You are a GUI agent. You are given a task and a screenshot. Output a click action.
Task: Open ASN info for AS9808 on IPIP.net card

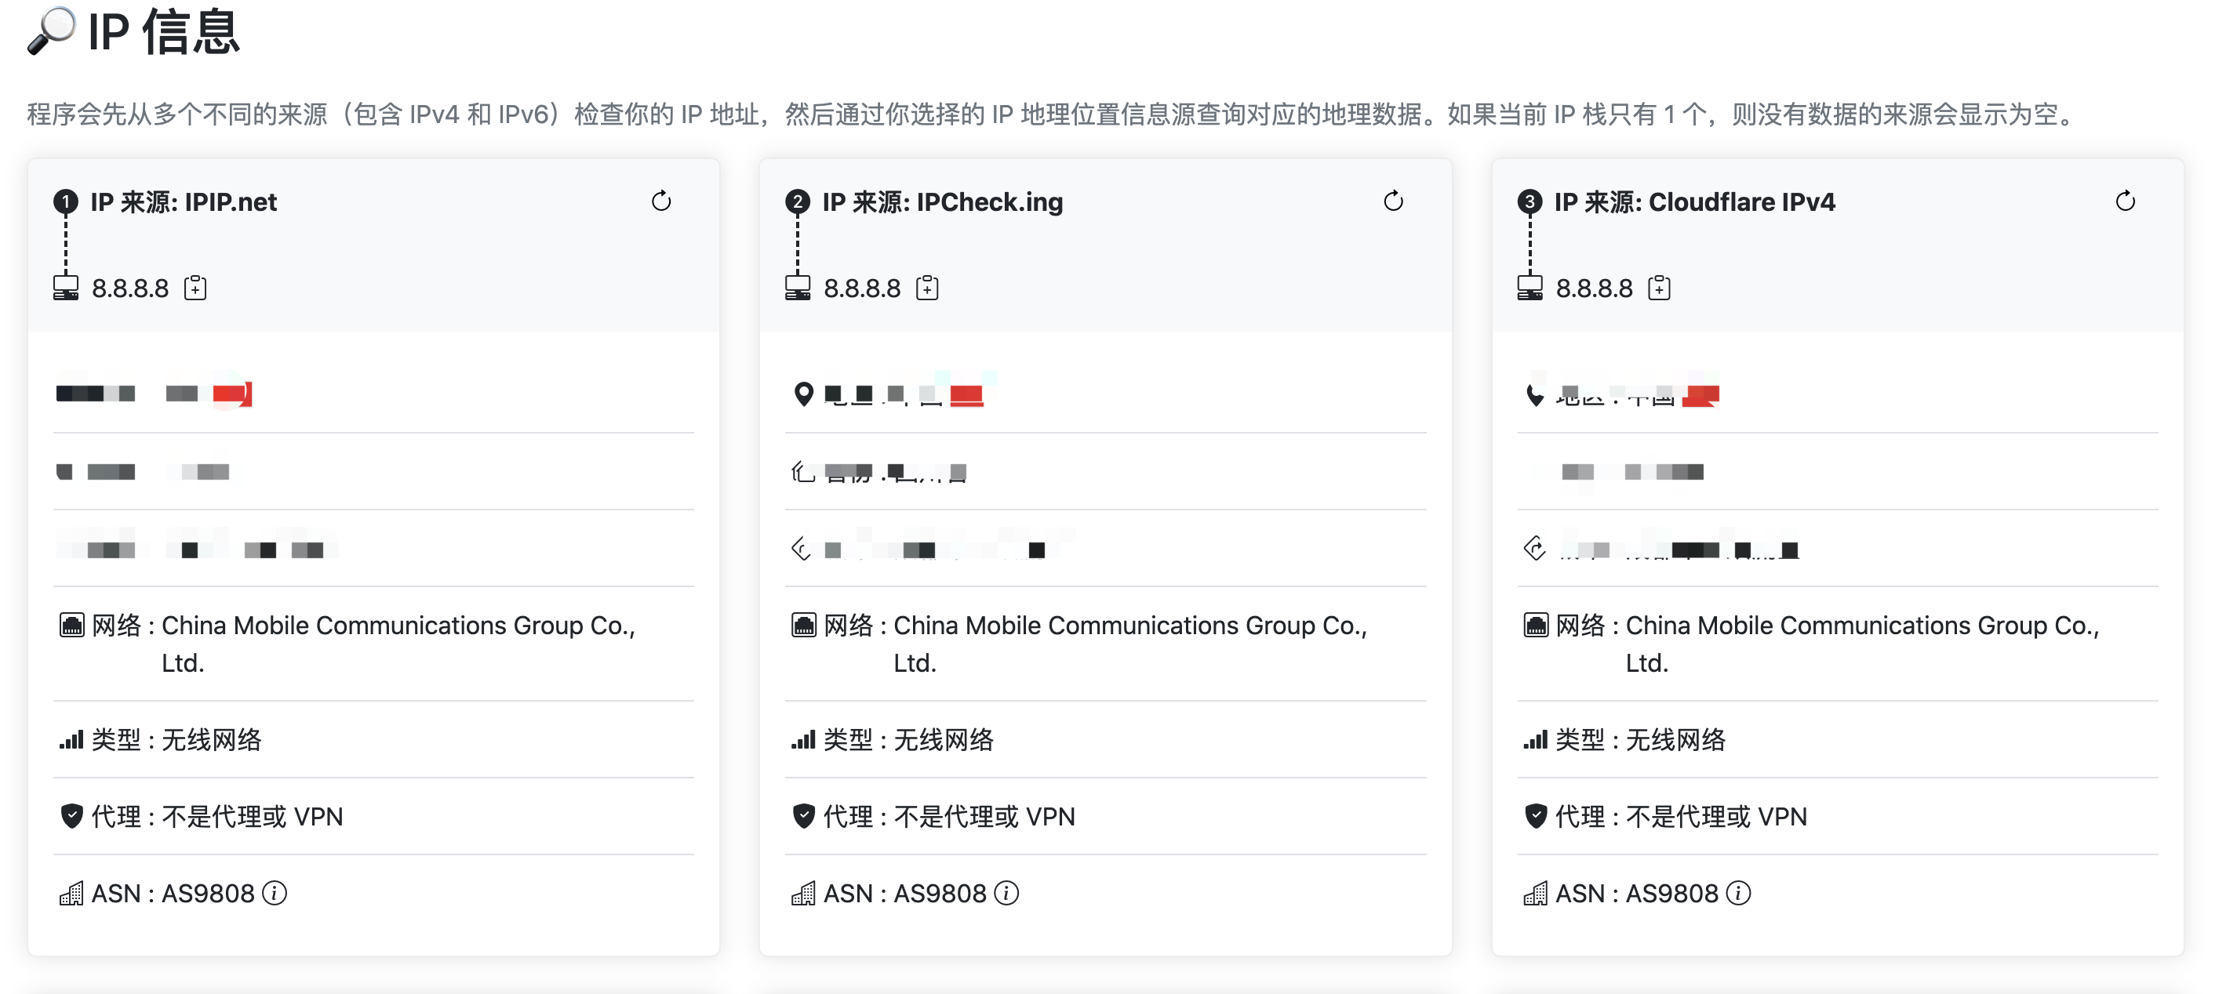click(275, 894)
